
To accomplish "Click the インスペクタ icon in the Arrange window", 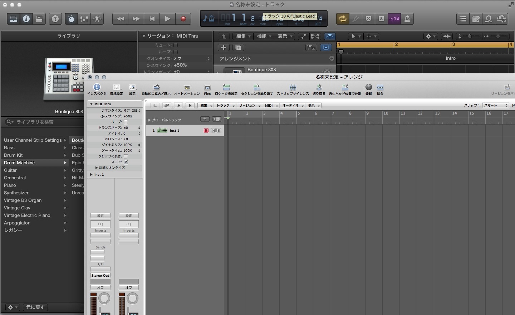I will pyautogui.click(x=97, y=89).
